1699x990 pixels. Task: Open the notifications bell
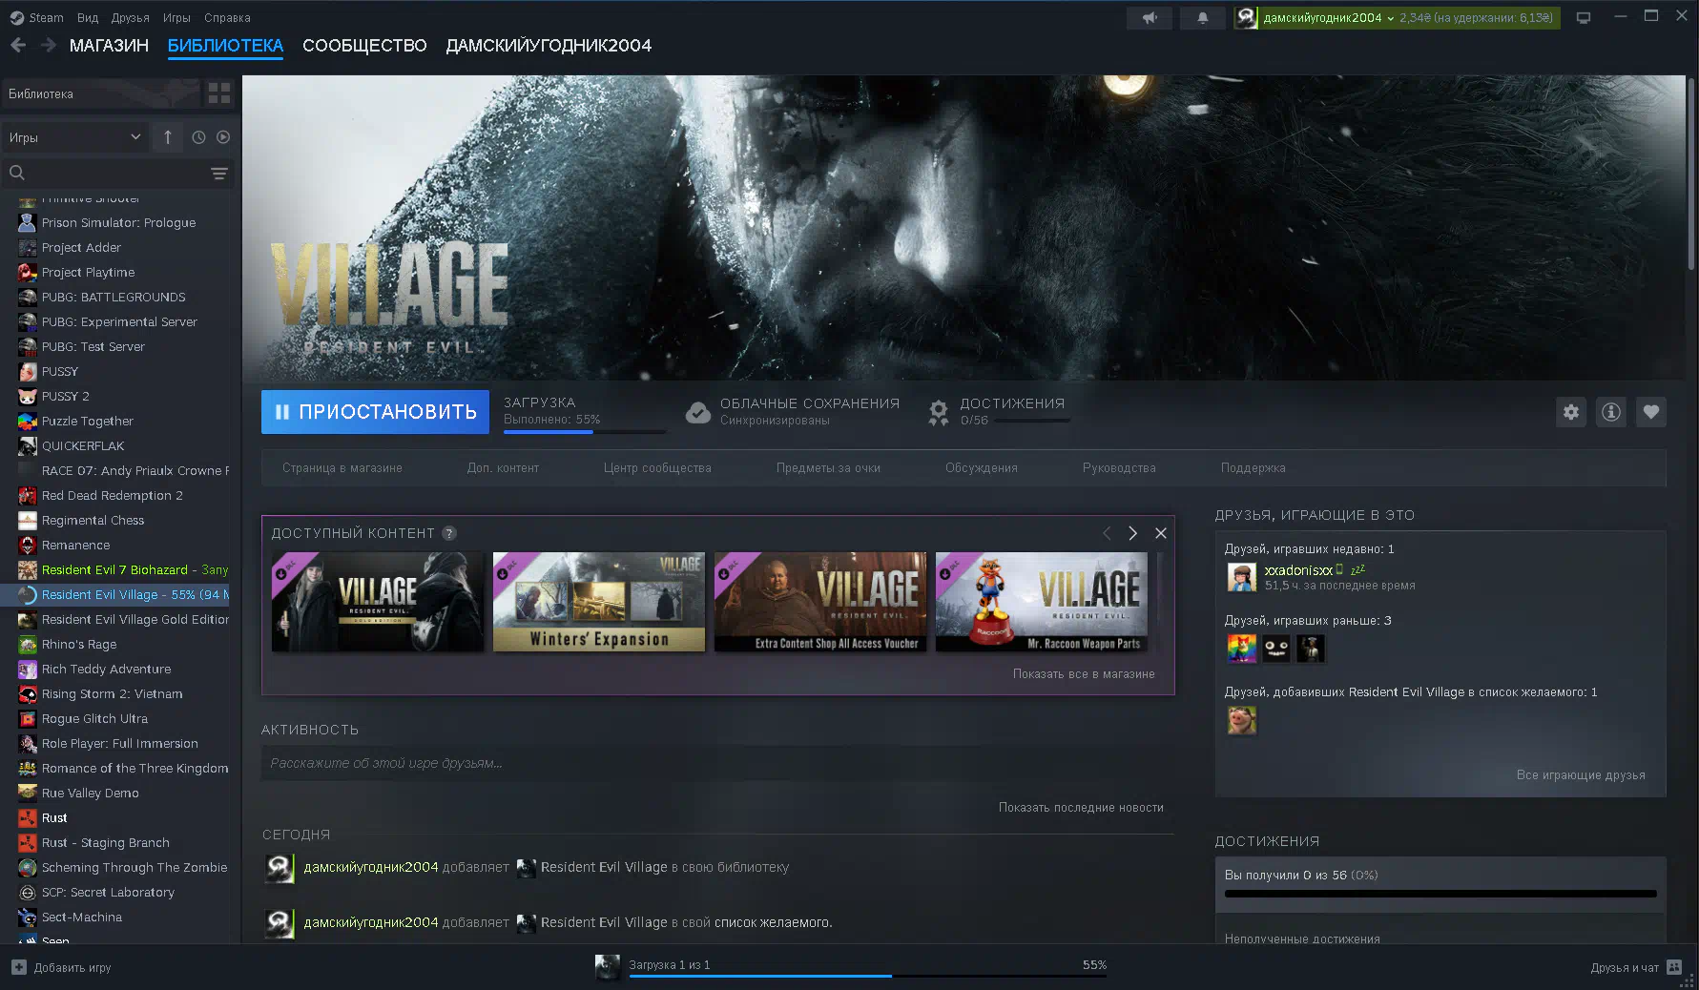point(1202,17)
